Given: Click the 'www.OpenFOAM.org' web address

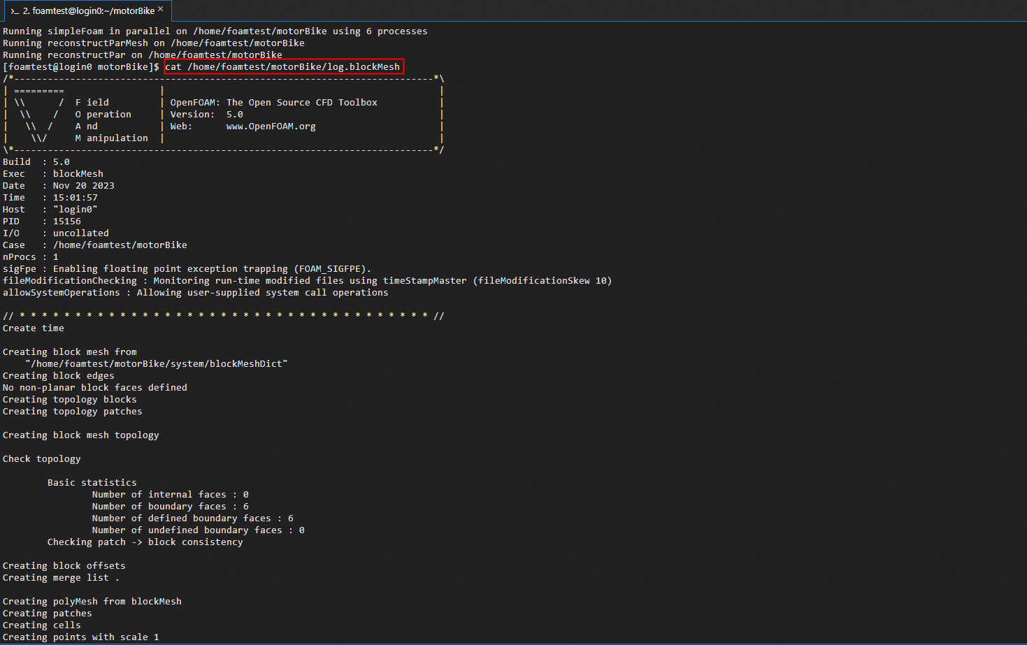Looking at the screenshot, I should (x=271, y=126).
